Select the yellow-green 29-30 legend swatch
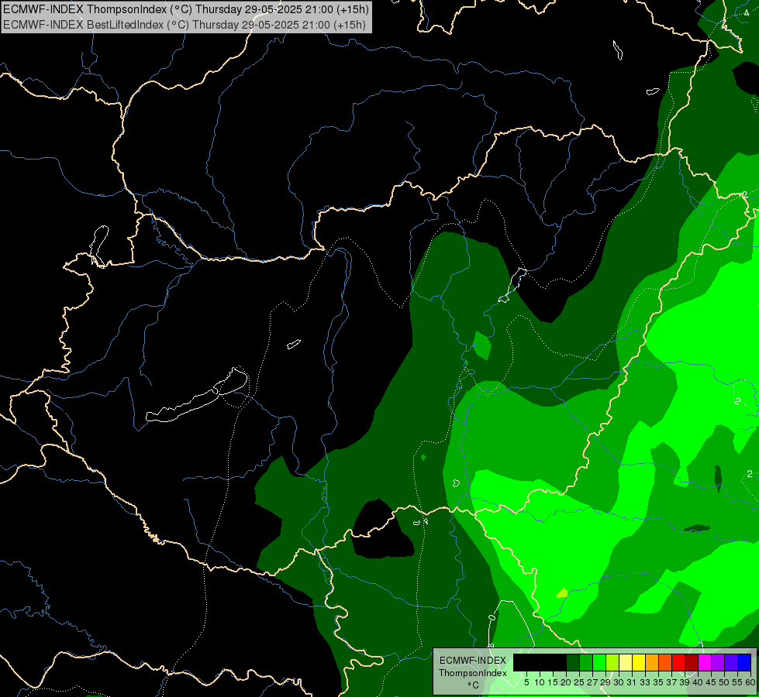The width and height of the screenshot is (759, 697). tap(612, 662)
